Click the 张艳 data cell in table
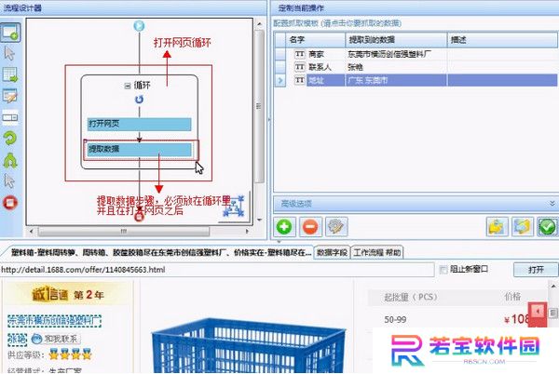This screenshot has height=374, width=559. (x=397, y=67)
